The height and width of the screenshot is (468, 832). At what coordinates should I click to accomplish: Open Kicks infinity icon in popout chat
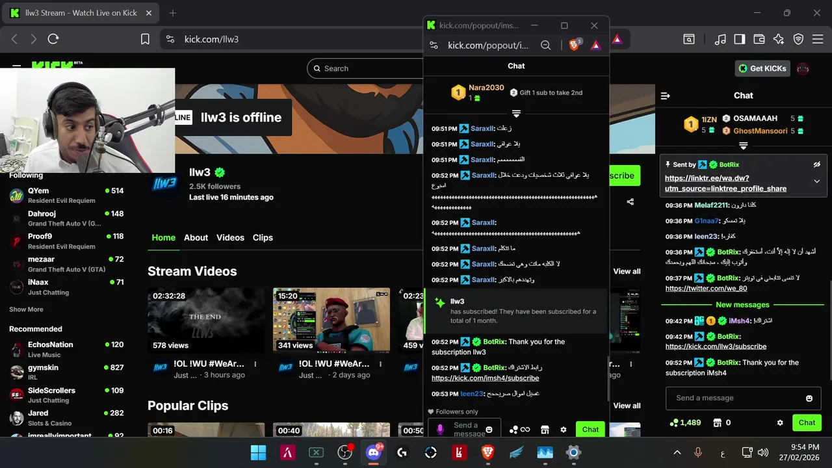(520, 430)
